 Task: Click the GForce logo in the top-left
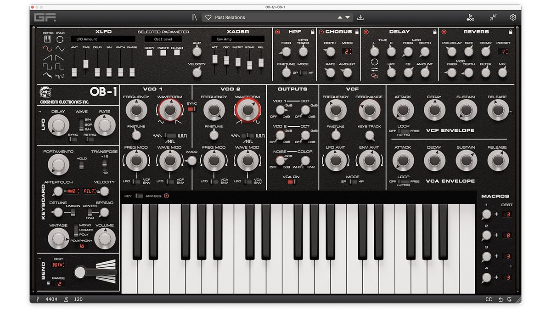45,17
